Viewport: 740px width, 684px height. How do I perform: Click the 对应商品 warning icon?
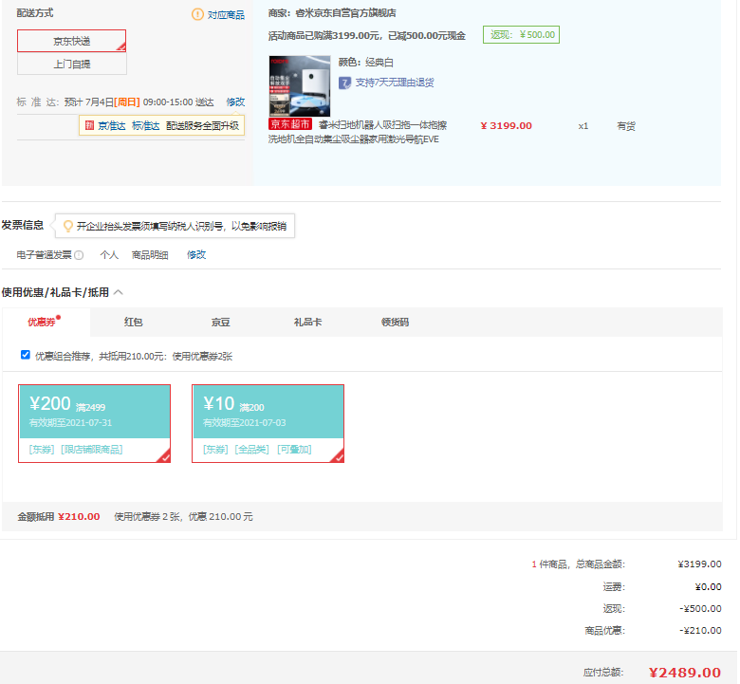[197, 14]
